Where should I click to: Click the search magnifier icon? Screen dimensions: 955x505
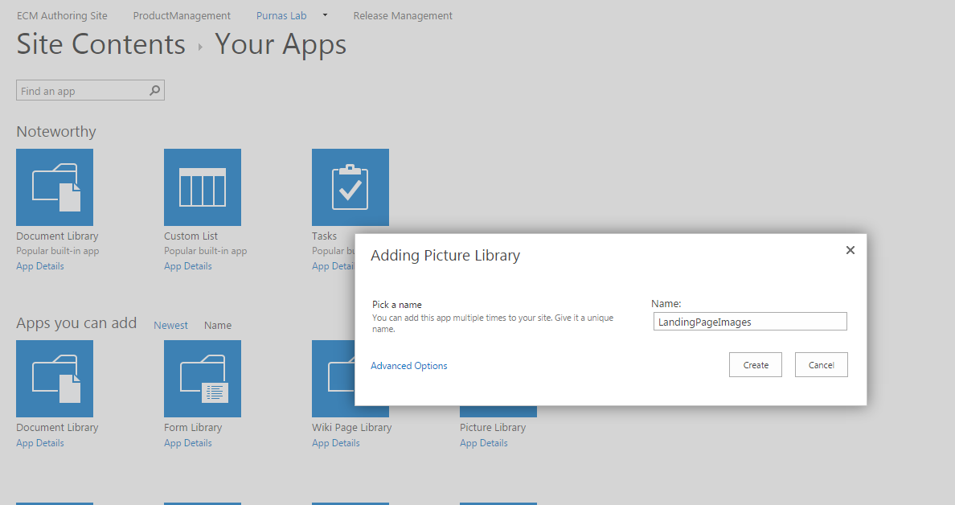(155, 91)
